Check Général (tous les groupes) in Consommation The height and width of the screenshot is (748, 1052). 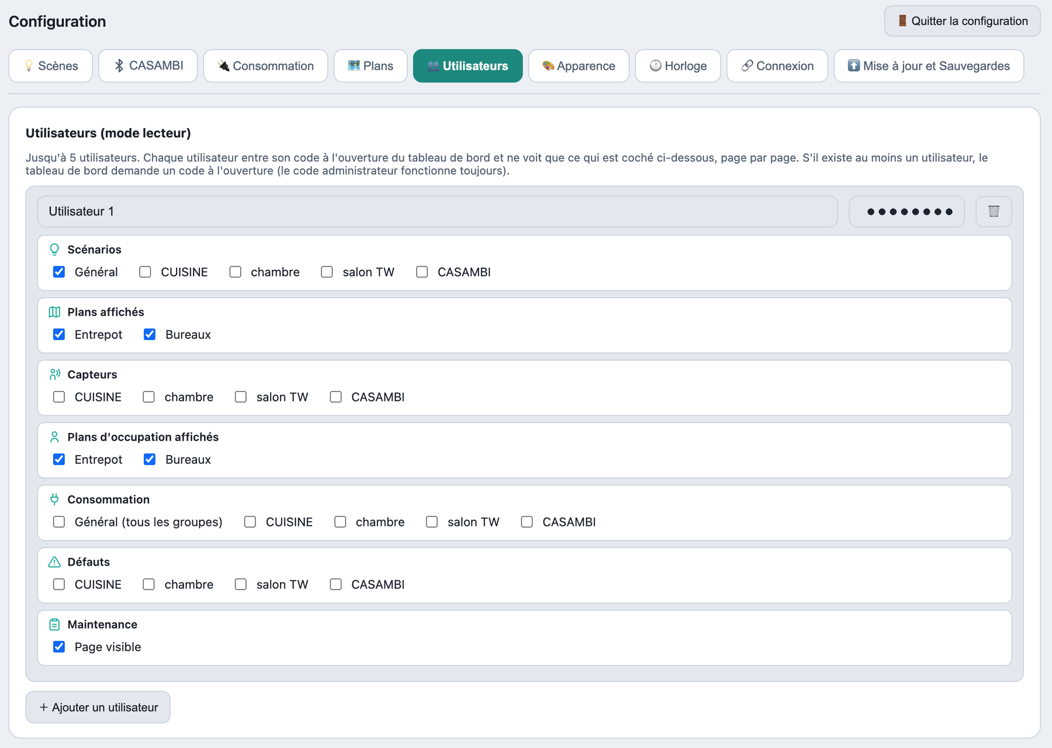click(59, 522)
